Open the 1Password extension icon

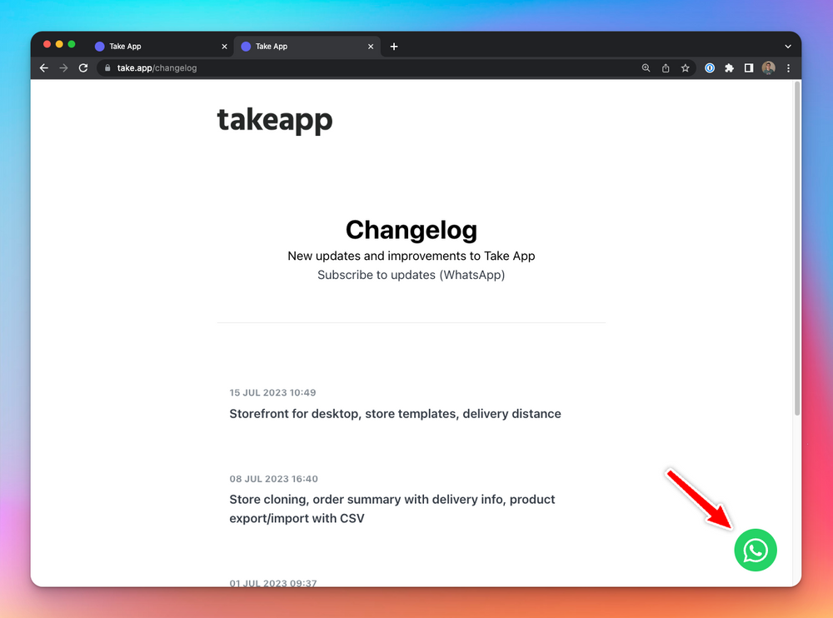[710, 68]
